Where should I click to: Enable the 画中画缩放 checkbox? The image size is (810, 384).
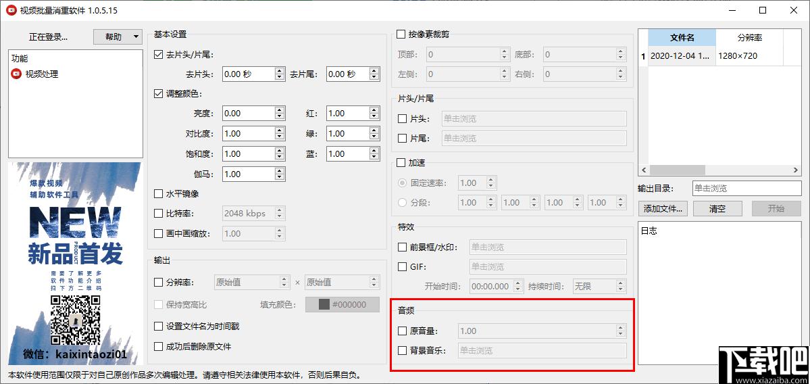point(159,233)
